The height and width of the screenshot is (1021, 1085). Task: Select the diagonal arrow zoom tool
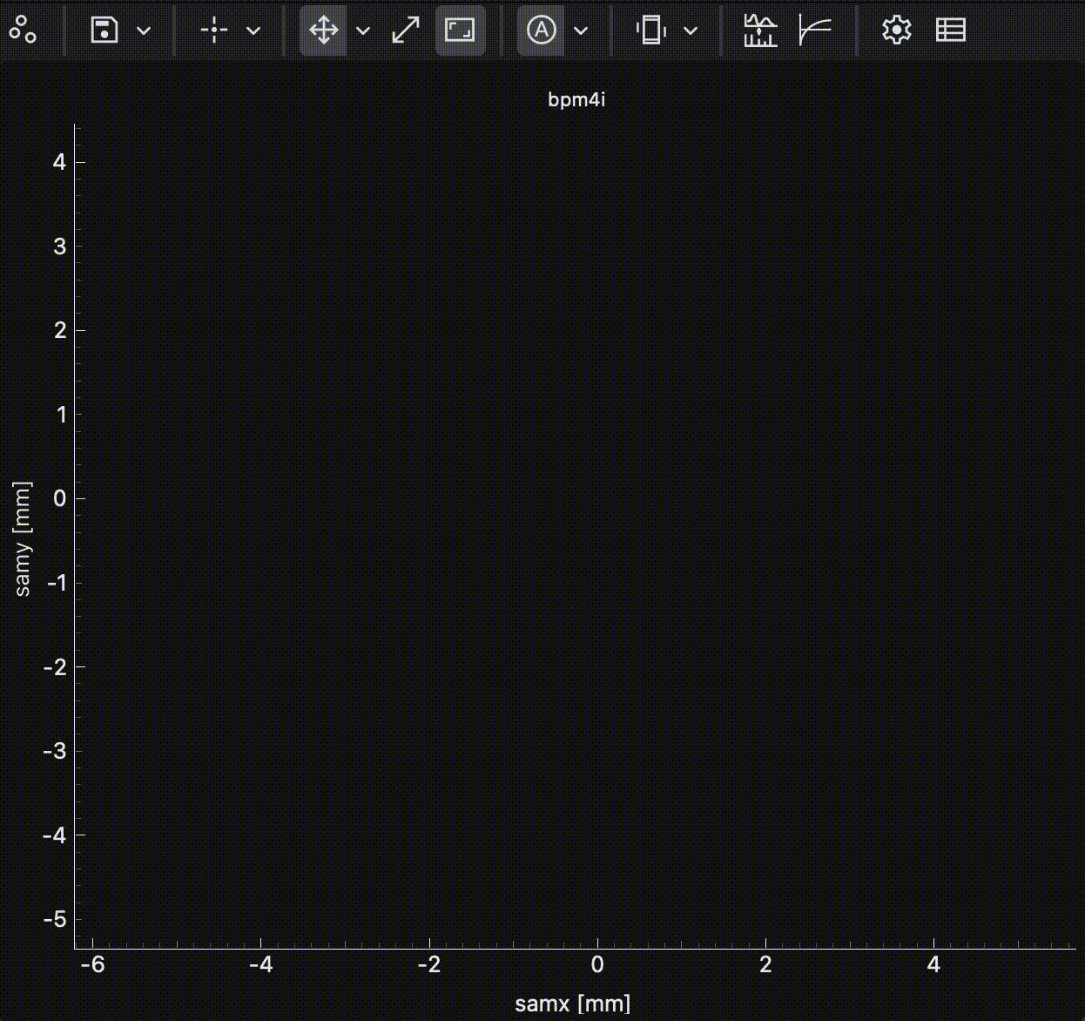click(x=406, y=30)
